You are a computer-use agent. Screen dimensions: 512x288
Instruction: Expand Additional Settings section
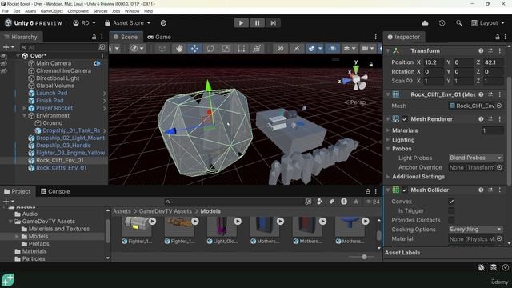pos(388,177)
